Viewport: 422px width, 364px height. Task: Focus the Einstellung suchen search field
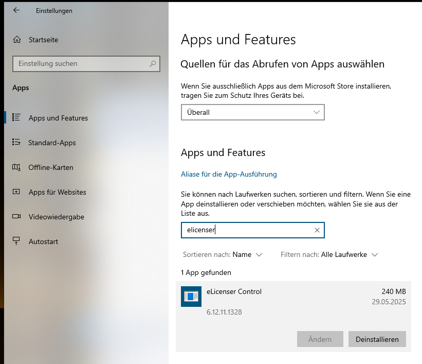click(86, 64)
